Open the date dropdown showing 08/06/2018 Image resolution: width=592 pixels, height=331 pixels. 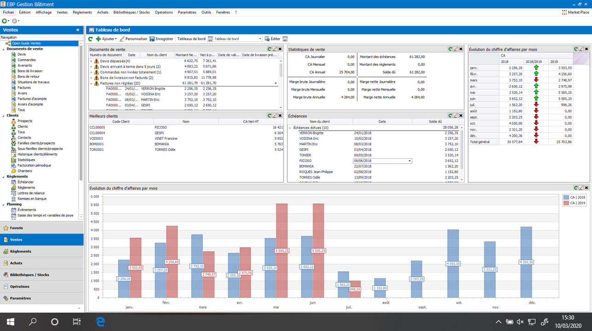click(x=409, y=161)
